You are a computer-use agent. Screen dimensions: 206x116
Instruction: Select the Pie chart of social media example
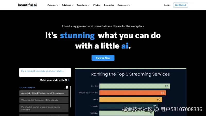pyautogui.click(x=44, y=108)
